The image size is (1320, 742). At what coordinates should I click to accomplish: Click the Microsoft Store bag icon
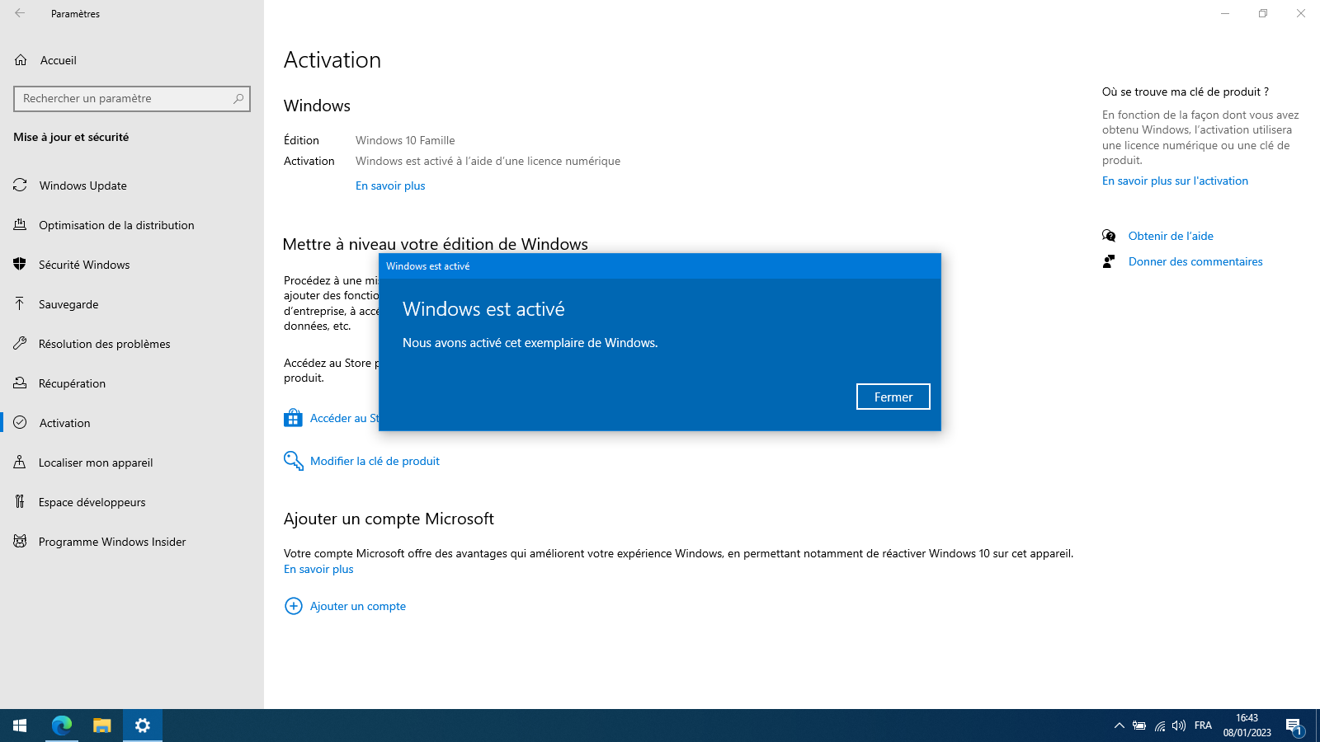[x=293, y=418]
